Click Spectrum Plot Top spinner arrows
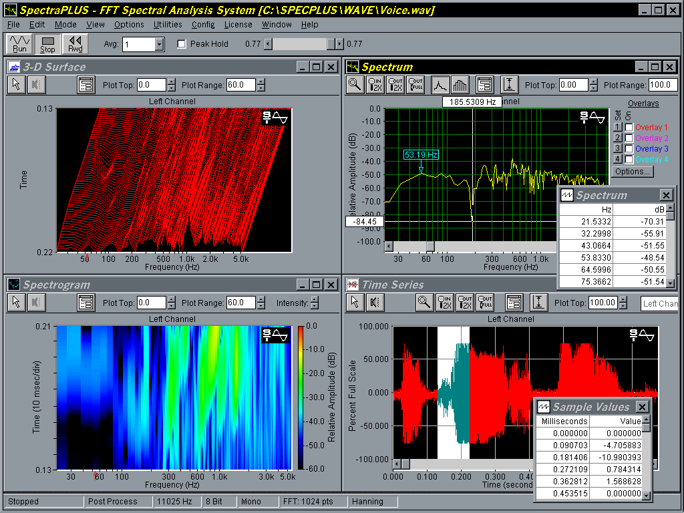Image resolution: width=684 pixels, height=513 pixels. (x=593, y=85)
